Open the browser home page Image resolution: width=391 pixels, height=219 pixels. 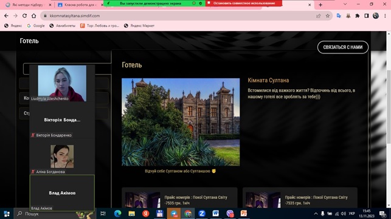click(x=33, y=16)
